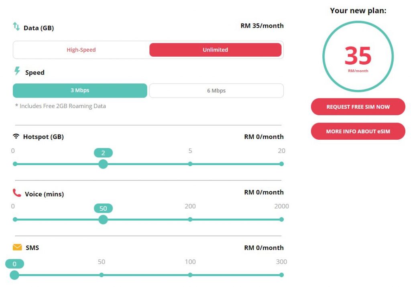Choose the 3 Mbps speed
The height and width of the screenshot is (287, 411).
tap(80, 90)
